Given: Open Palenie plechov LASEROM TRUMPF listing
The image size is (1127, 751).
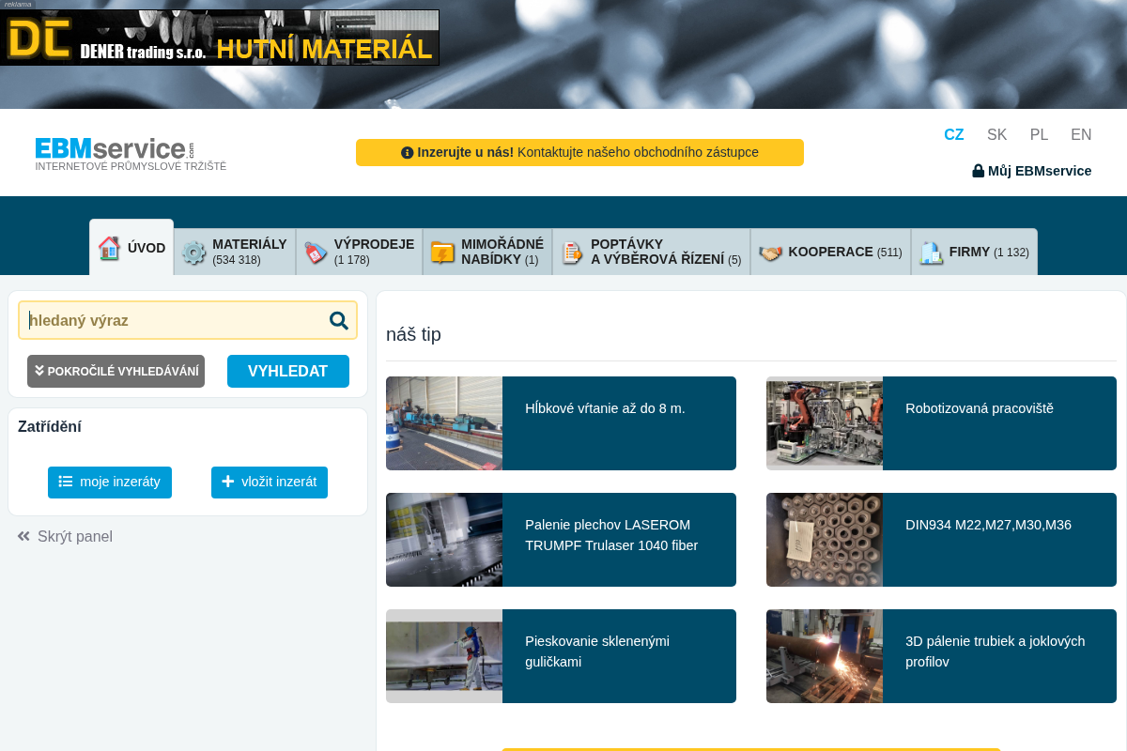Looking at the screenshot, I should coord(611,535).
